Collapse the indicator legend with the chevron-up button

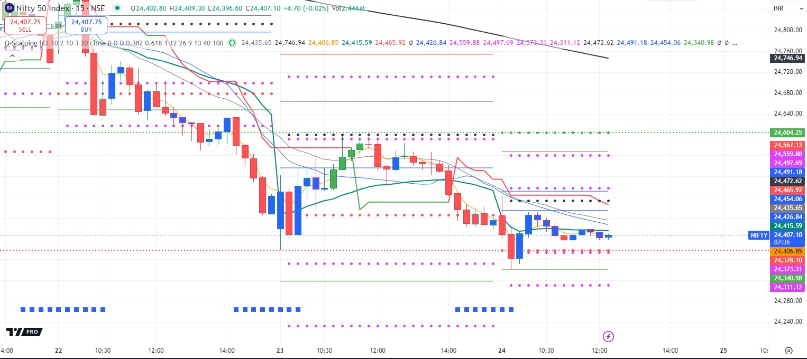tap(12, 54)
